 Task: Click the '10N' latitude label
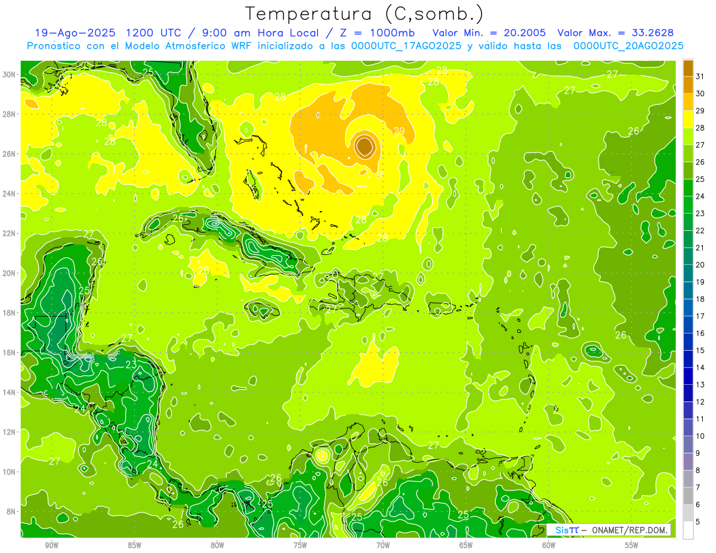(x=10, y=472)
